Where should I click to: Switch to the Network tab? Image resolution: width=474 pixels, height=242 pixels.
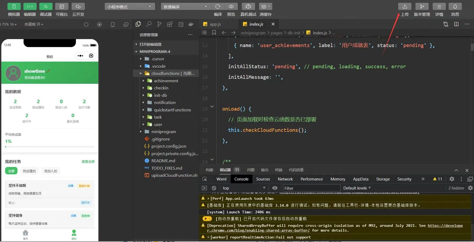pos(285,179)
